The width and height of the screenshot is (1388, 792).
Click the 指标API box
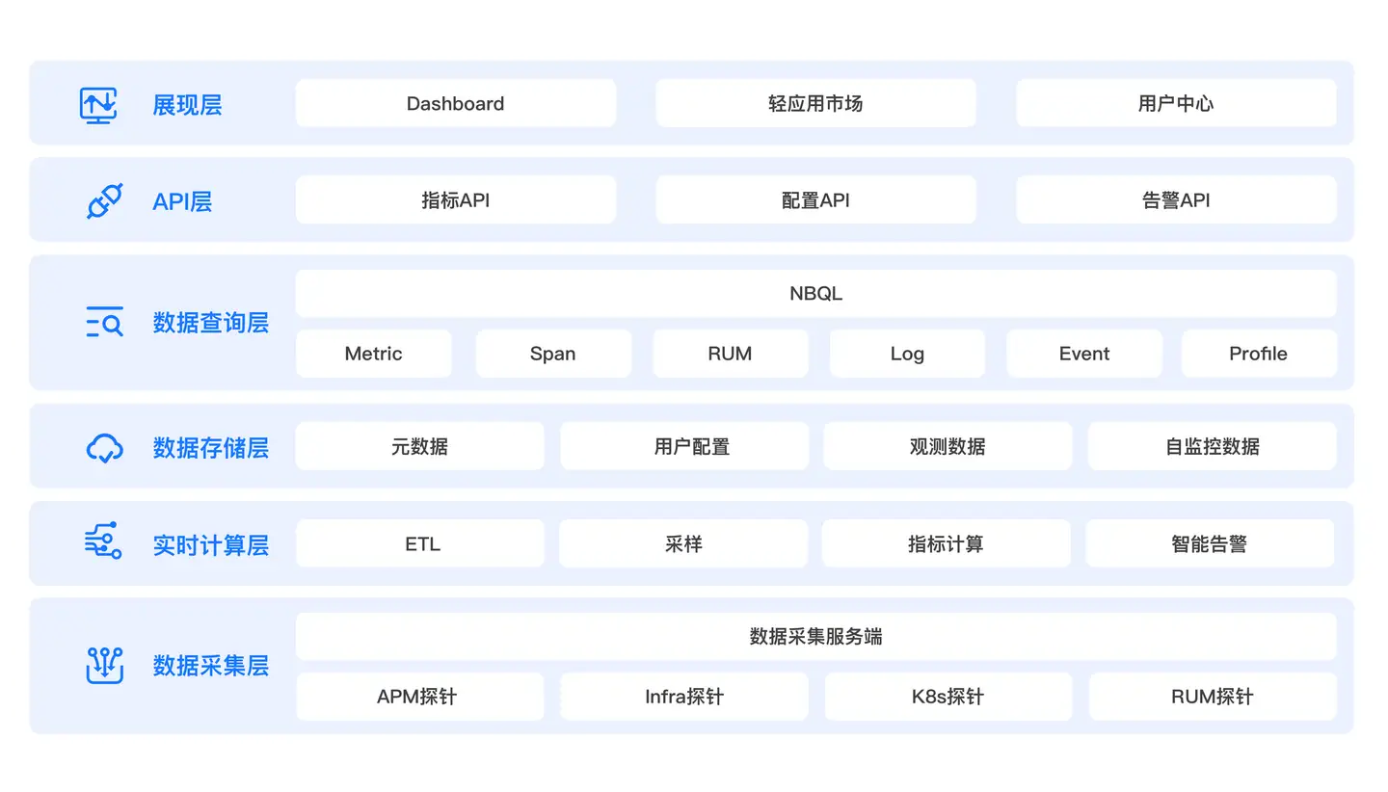pos(455,200)
